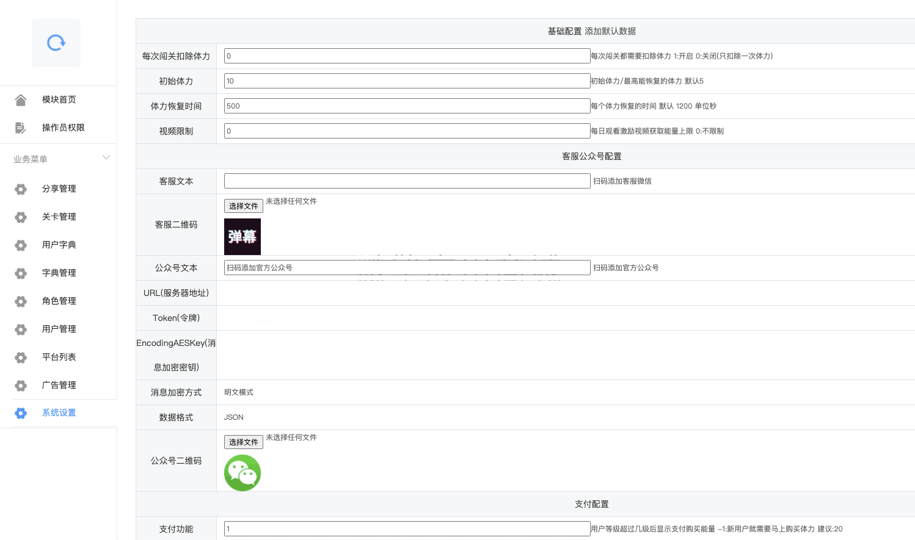This screenshot has height=540, width=915.
Task: Click gear icon next to 字典管理
Action: [x=21, y=273]
